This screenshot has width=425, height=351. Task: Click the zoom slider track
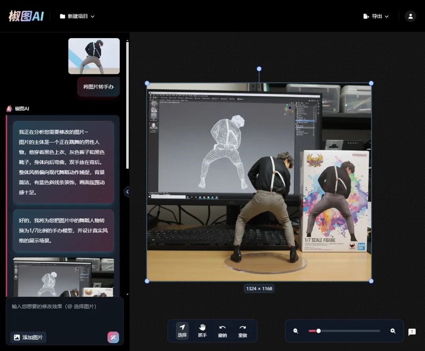pyautogui.click(x=344, y=331)
